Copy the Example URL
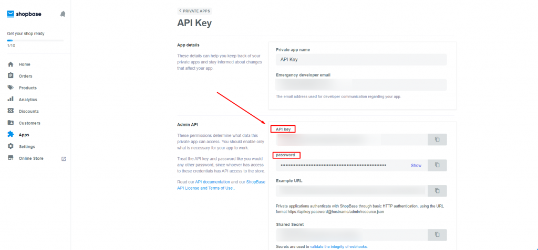This screenshot has width=538, height=250. 437,191
